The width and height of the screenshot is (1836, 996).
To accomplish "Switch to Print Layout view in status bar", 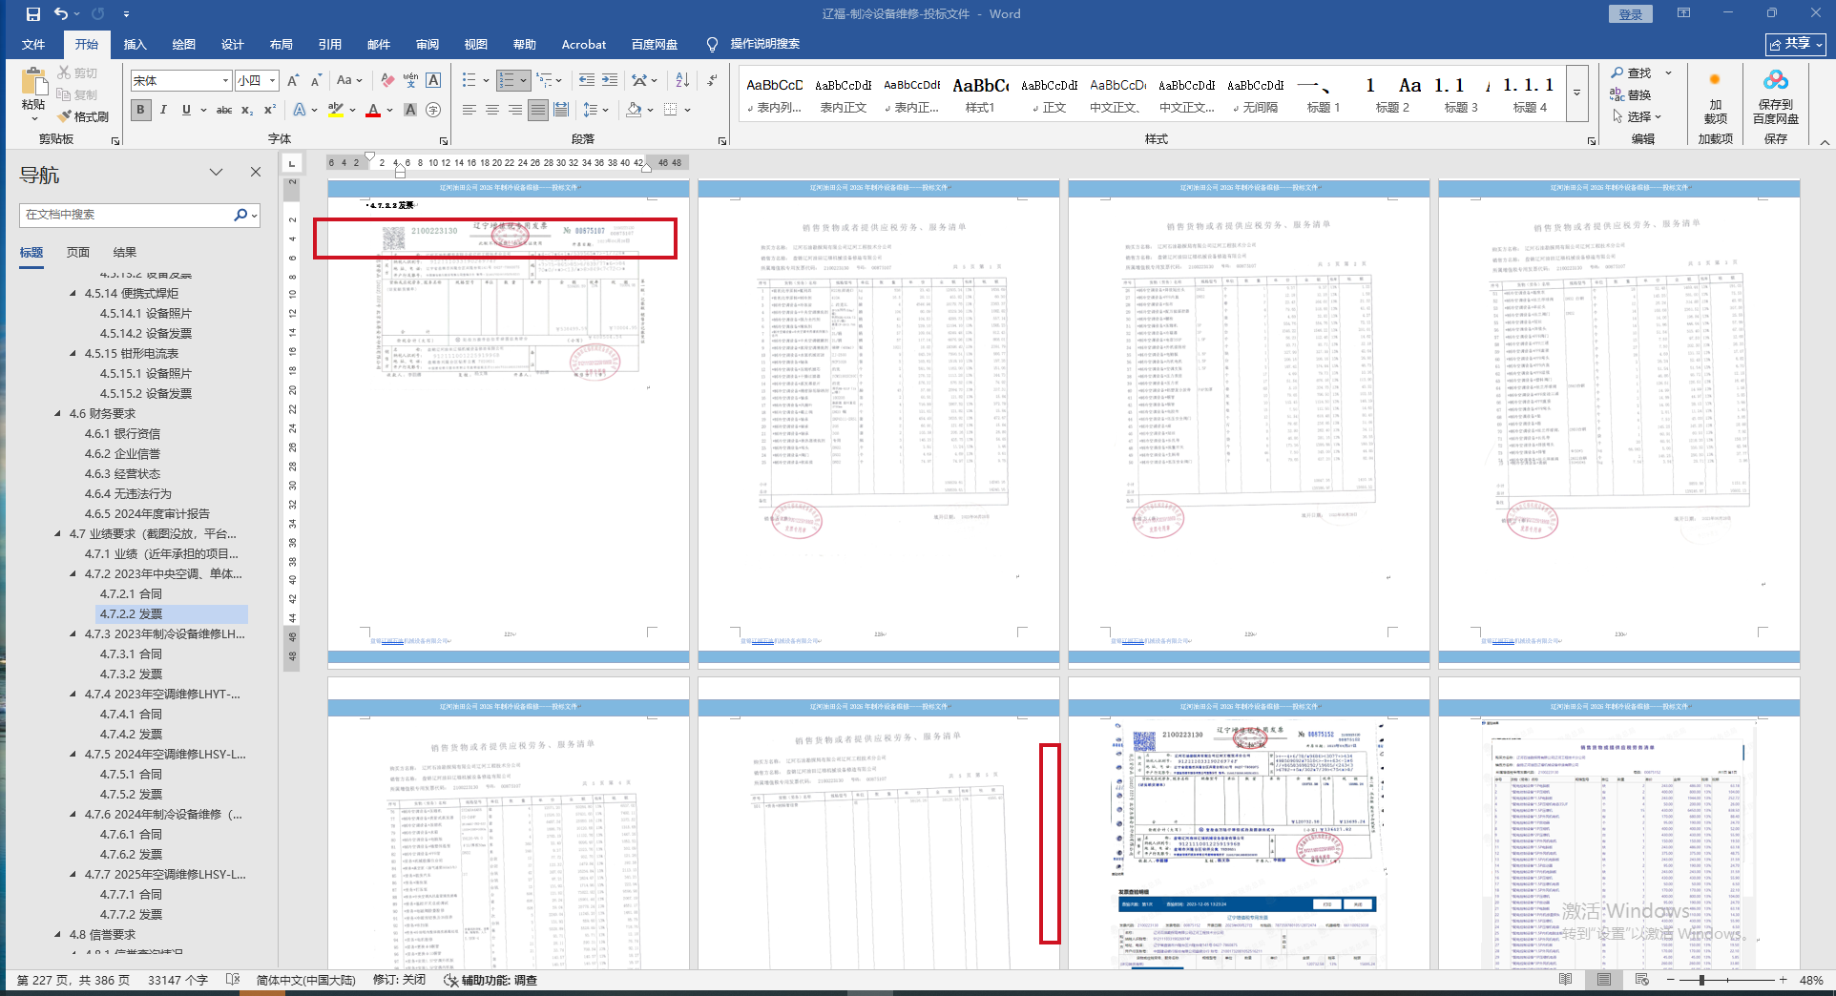I will tap(1604, 980).
